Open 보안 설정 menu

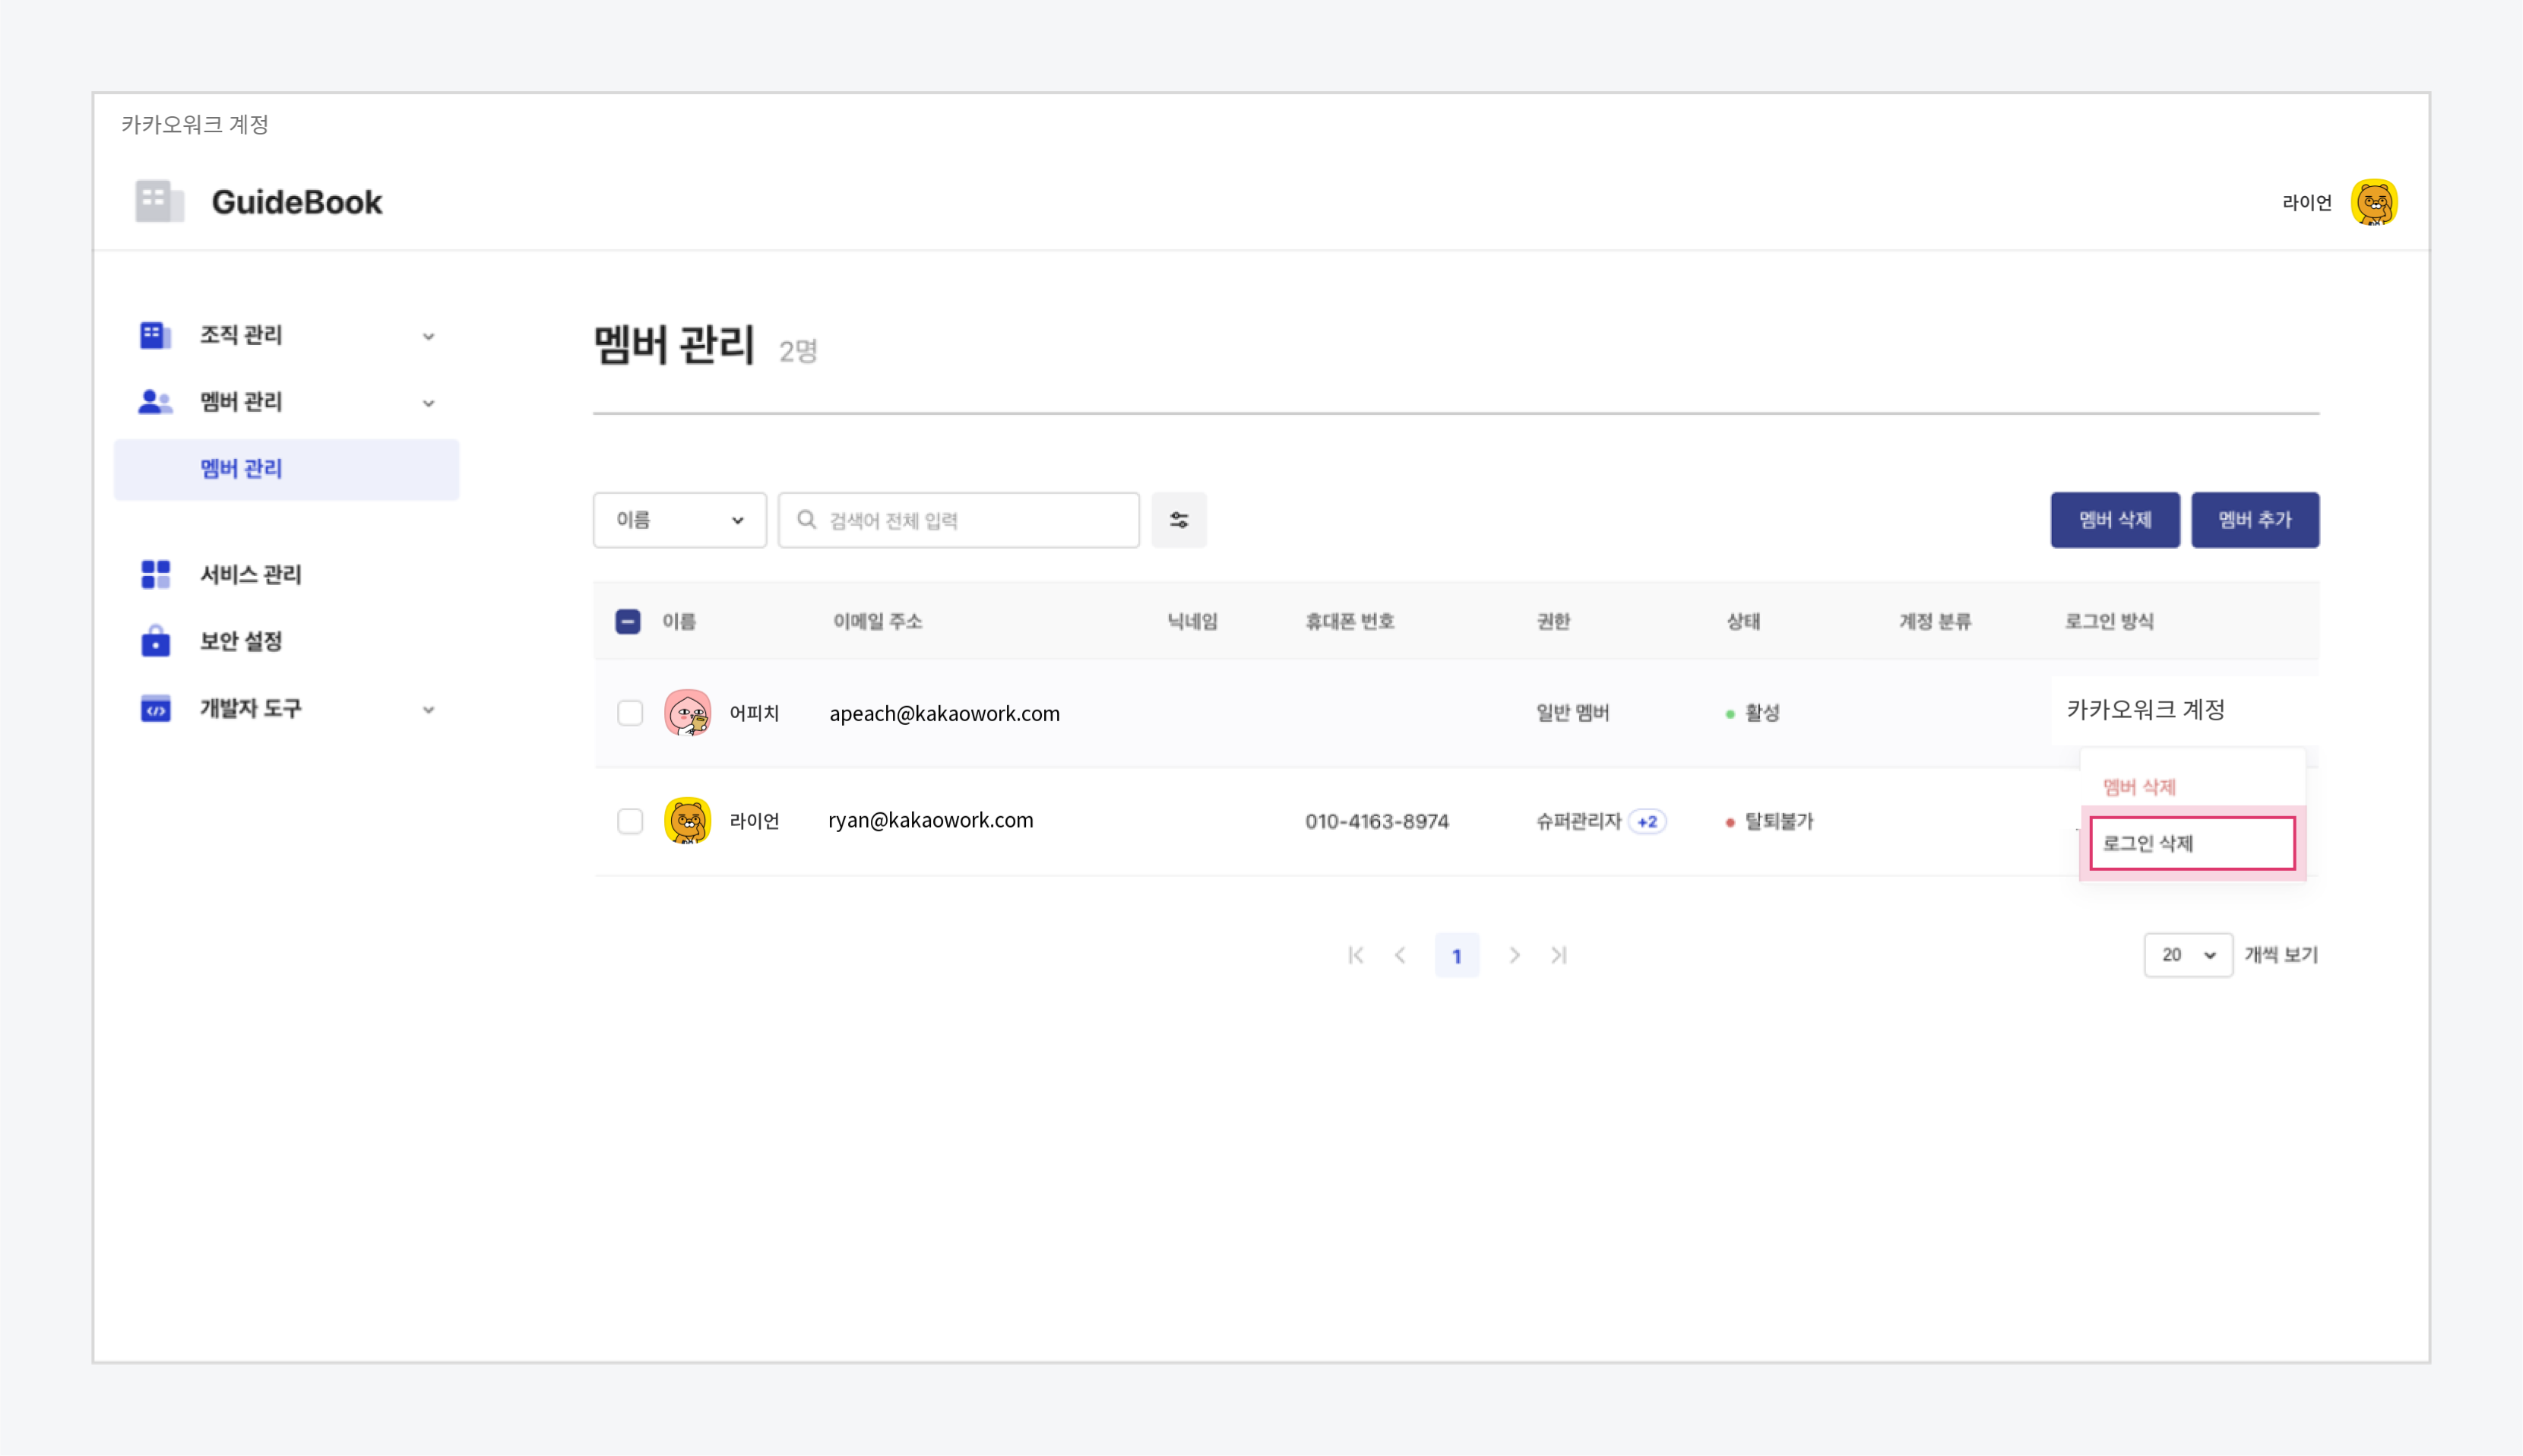[241, 641]
